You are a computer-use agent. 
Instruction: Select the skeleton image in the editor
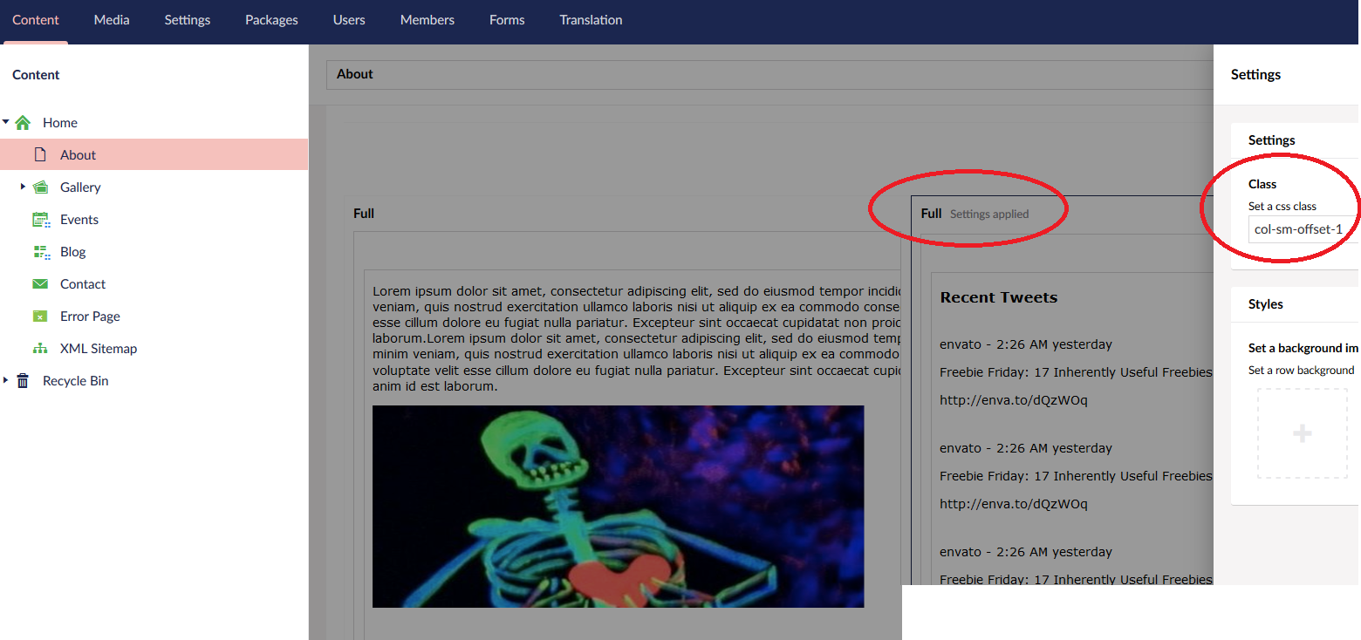coord(618,507)
